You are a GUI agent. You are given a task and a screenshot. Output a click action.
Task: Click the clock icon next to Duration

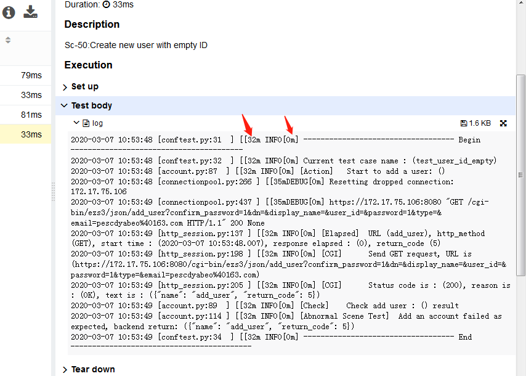(106, 4)
